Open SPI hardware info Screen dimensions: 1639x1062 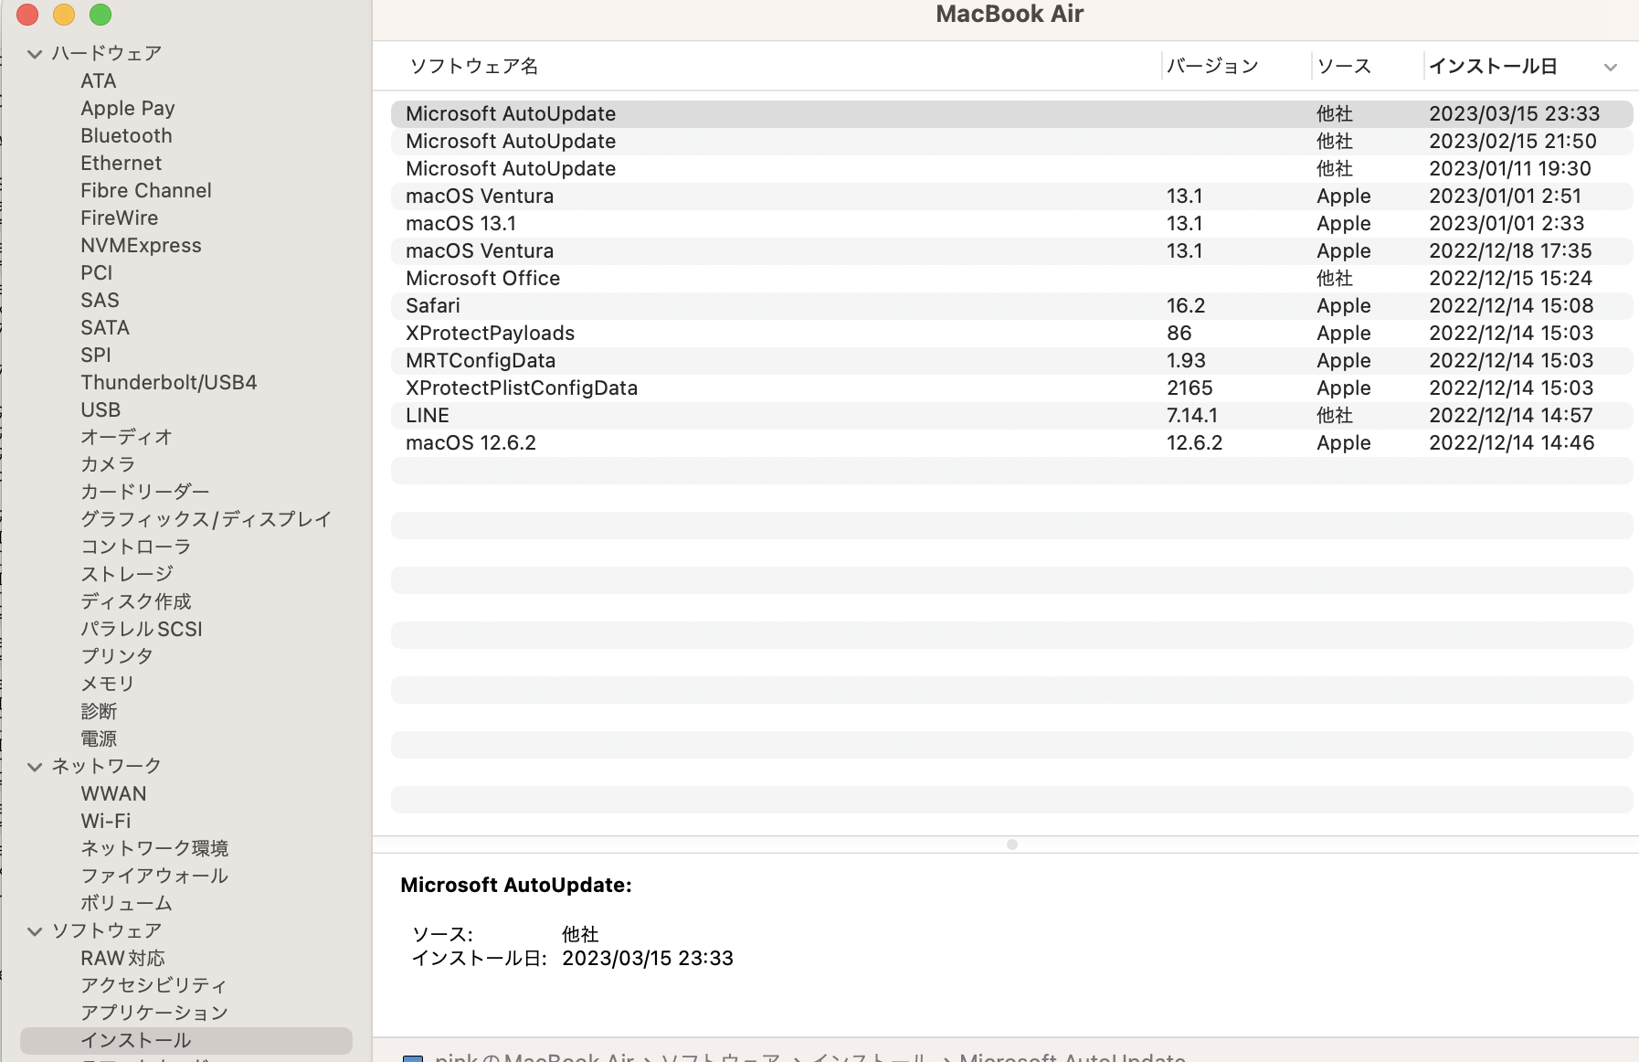click(96, 356)
